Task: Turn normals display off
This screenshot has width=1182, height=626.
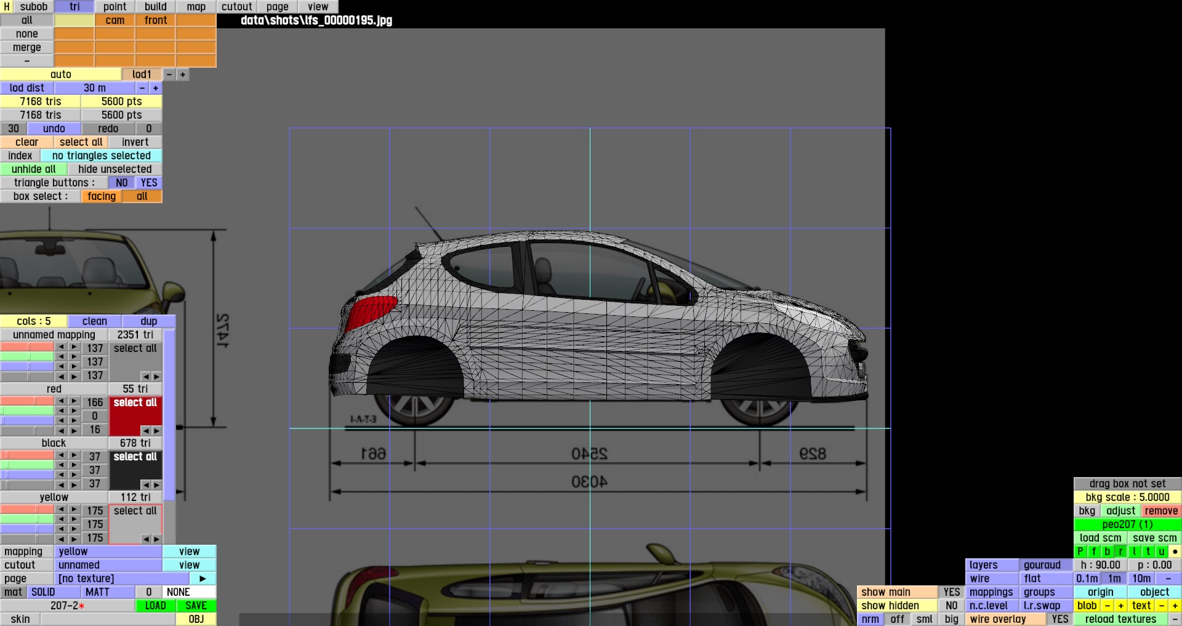Action: [x=898, y=619]
